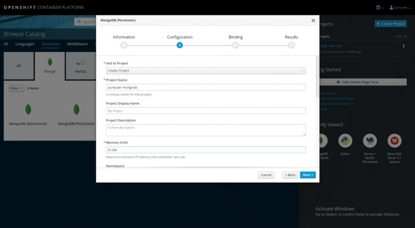This screenshot has width=415, height=228.
Task: Click the Configuration step label
Action: coord(180,37)
